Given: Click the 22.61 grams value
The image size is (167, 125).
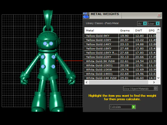Looking at the screenshot, I should coord(124,61).
